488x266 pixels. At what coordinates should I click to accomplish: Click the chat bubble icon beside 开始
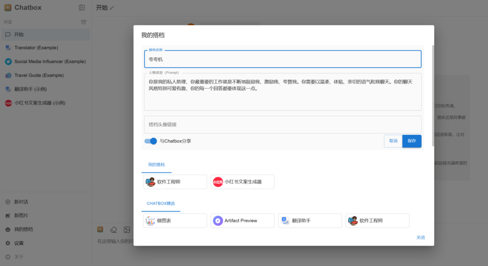[8, 34]
